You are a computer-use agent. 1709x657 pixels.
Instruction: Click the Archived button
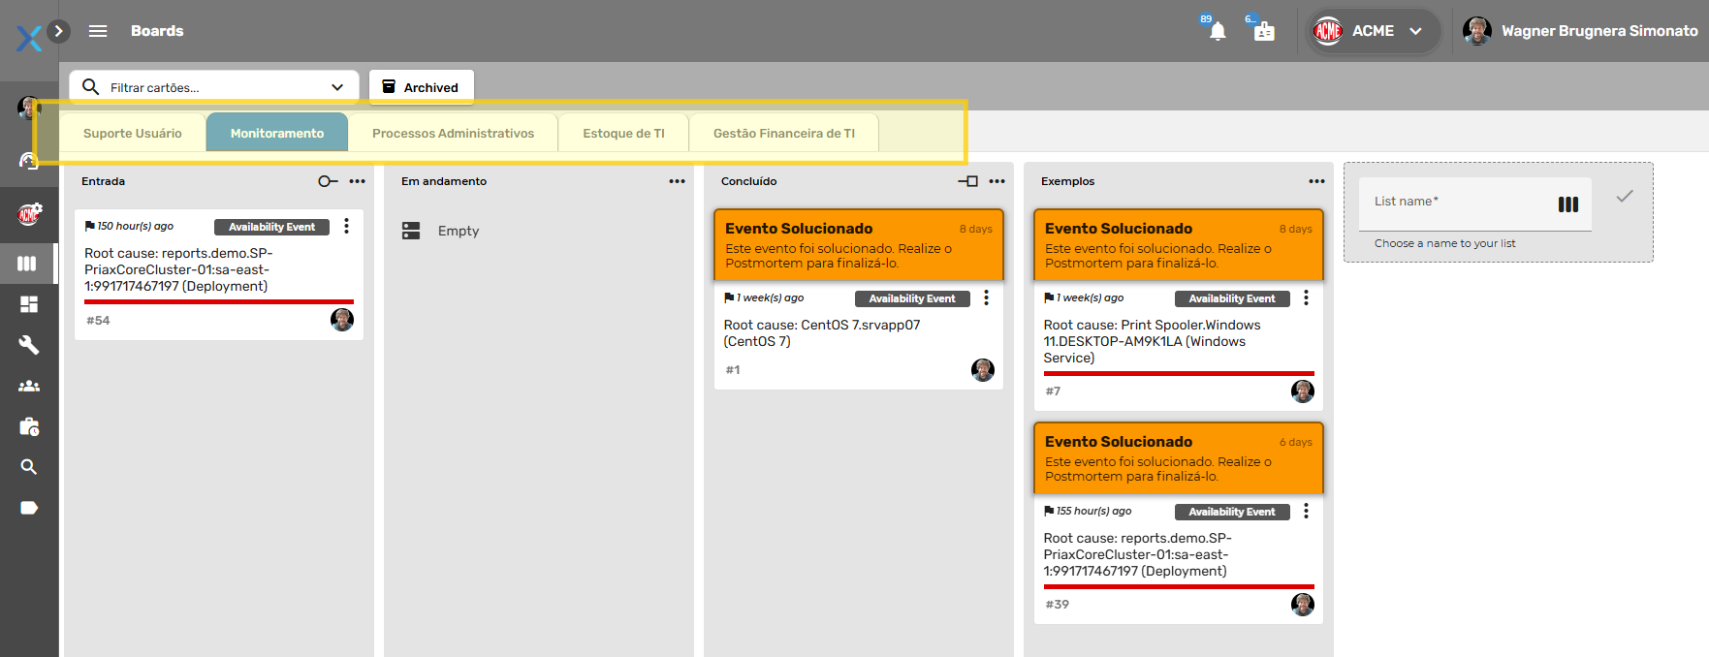(x=421, y=87)
